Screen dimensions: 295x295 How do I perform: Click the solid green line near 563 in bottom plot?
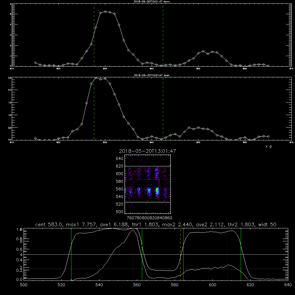pyautogui.click(x=142, y=254)
